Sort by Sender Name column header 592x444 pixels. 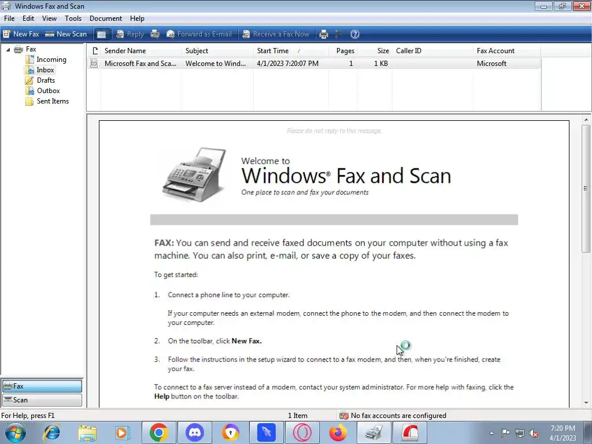click(x=141, y=51)
